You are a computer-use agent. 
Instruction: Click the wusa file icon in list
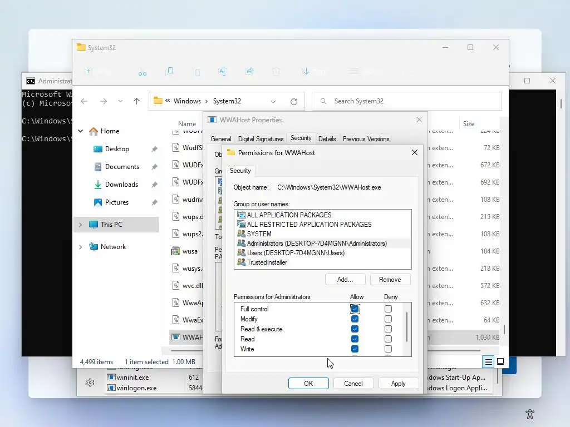(175, 251)
